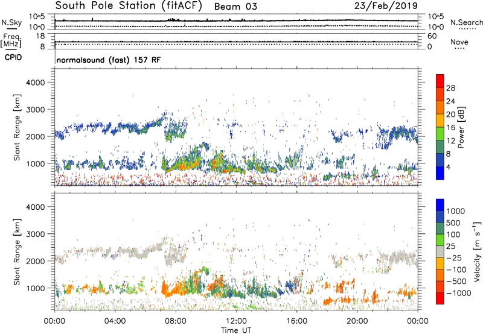The height and width of the screenshot is (334, 483).
Task: Click 'Slant Range [km]' label of power panel
Action: [17, 127]
